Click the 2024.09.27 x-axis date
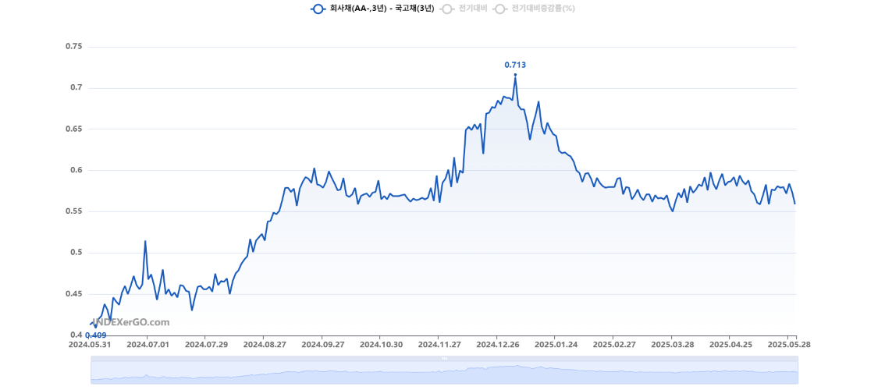885x390 pixels. (x=322, y=344)
